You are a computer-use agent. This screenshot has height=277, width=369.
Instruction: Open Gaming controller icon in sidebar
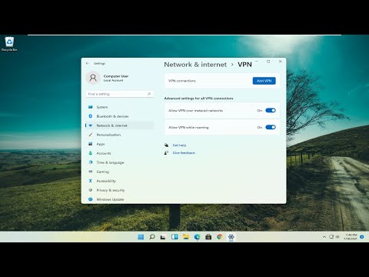(x=91, y=172)
